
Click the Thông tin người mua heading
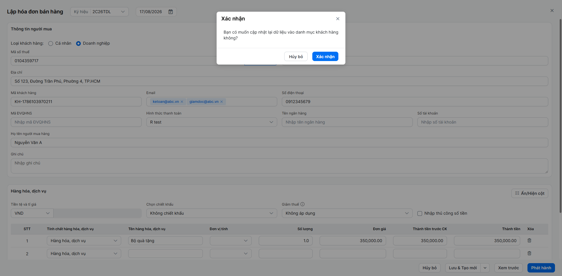31,29
